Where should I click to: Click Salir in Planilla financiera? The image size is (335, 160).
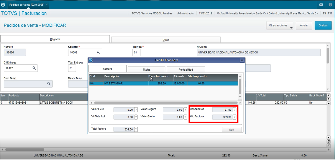pyautogui.click(x=232, y=130)
